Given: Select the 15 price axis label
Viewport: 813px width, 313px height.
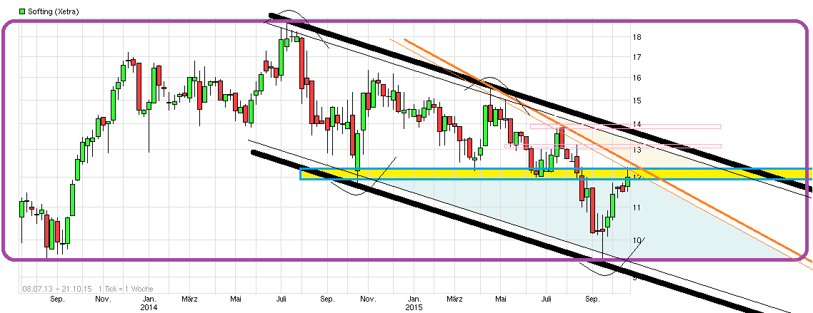Looking at the screenshot, I should tap(637, 101).
